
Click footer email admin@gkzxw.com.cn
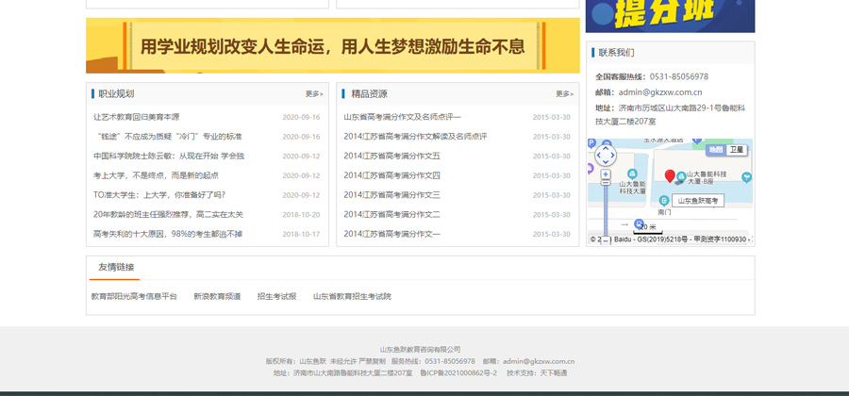point(539,361)
